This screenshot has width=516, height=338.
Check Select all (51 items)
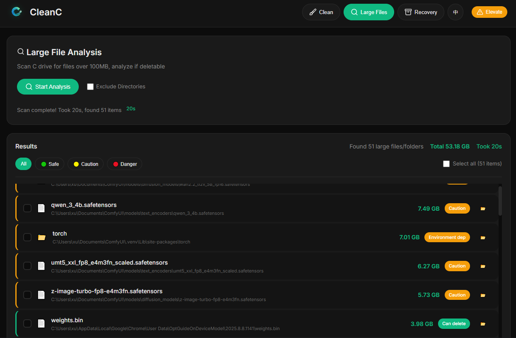point(446,164)
